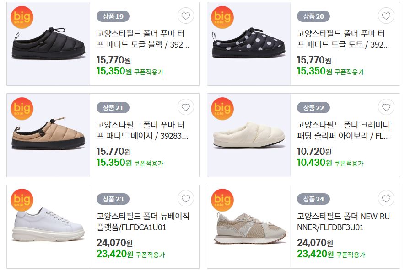Toggle wishlist heart for product 20
This screenshot has width=405, height=275.
point(386,16)
